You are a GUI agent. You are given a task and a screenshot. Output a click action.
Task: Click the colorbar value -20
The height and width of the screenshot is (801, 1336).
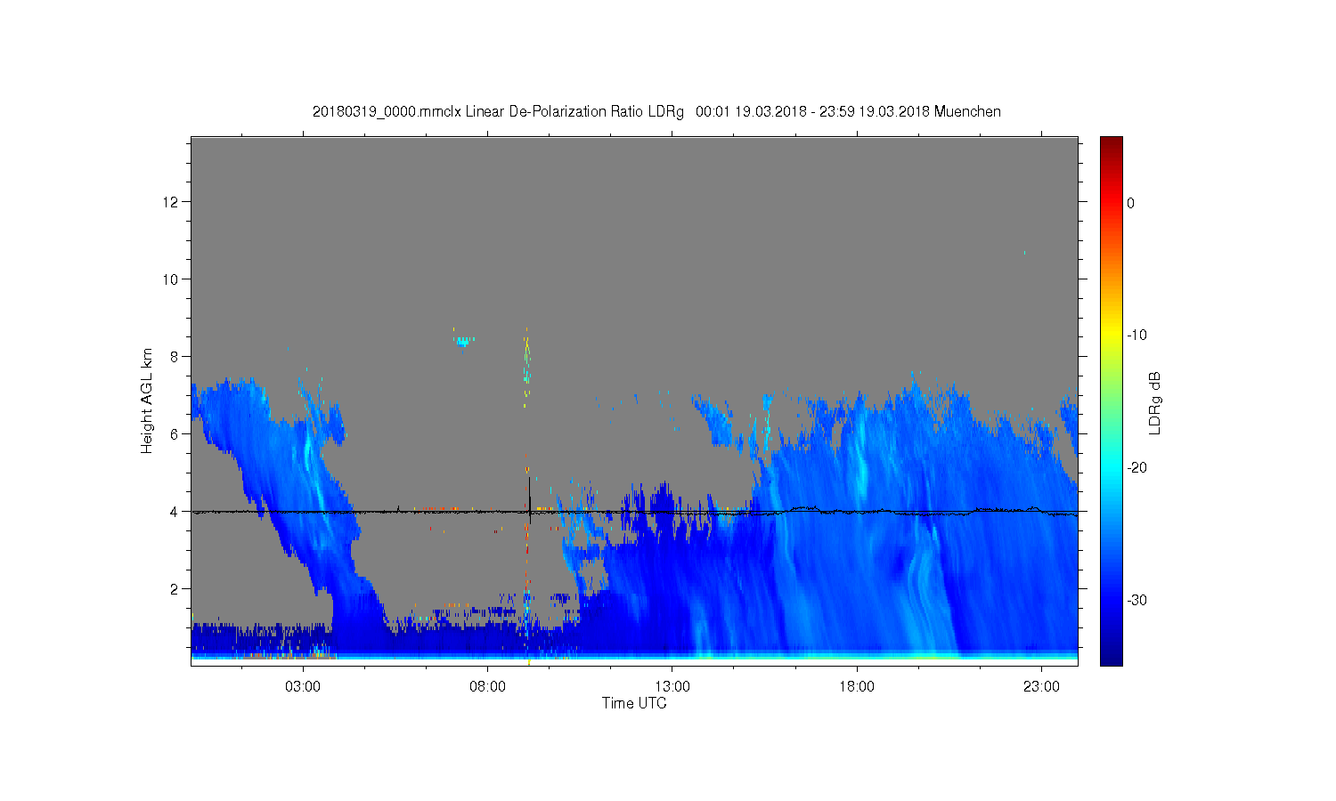1136,468
